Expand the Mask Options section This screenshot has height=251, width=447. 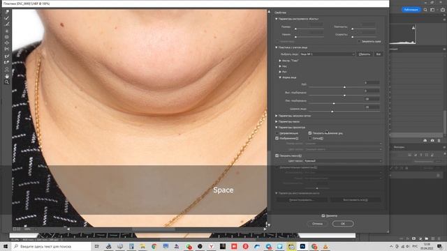coord(277,121)
